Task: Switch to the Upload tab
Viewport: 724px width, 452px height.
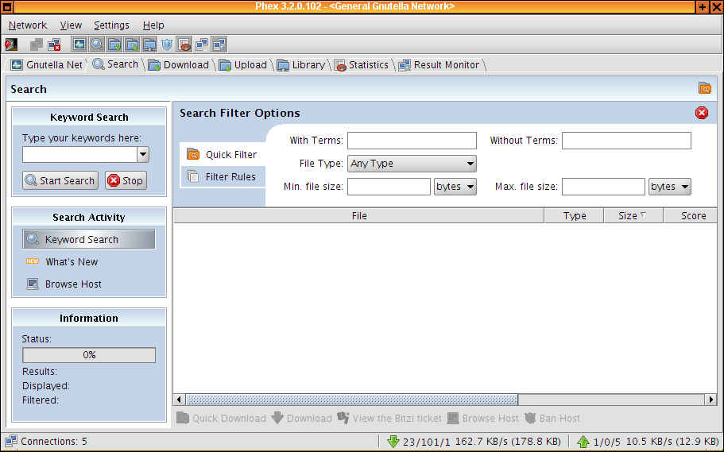Action: click(x=243, y=65)
